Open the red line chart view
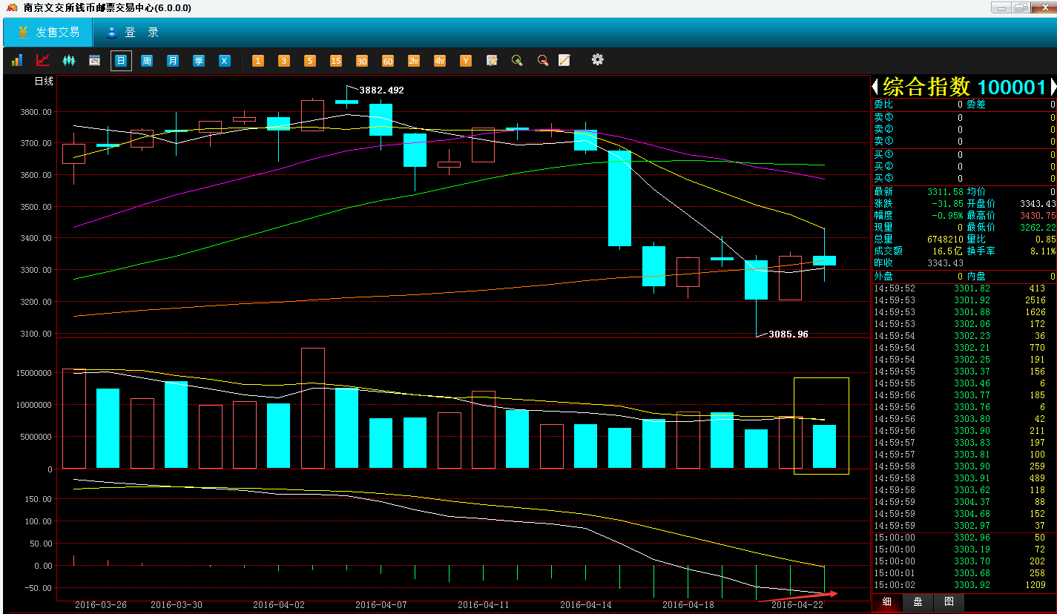Screen dimensions: 1057x614 (43, 61)
